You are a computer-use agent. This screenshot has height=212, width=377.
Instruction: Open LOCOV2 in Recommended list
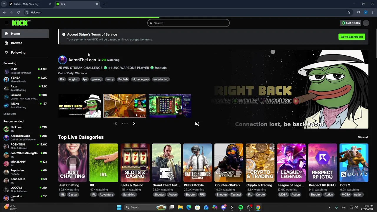coord(25,189)
